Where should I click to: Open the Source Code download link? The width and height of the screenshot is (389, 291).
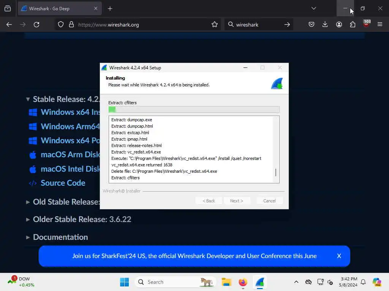pos(63,183)
